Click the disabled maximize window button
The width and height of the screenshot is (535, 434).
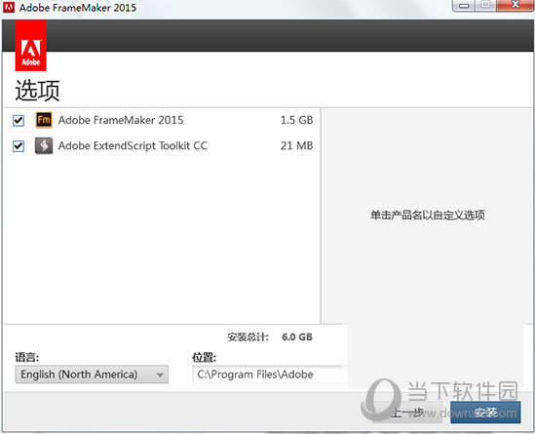[486, 5]
